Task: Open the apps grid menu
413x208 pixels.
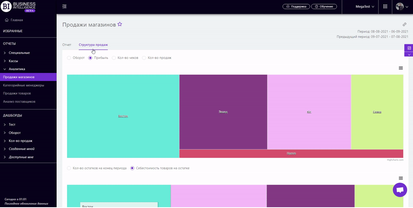Action: coord(385,6)
